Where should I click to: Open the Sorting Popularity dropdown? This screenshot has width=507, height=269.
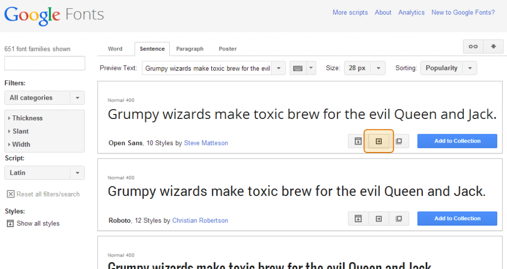449,68
